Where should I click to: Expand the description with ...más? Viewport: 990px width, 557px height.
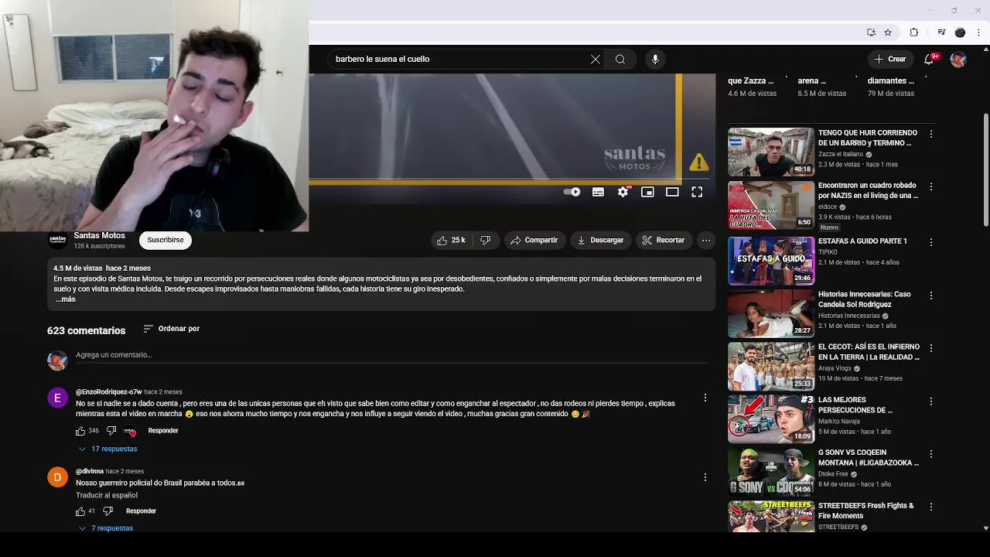click(x=66, y=299)
